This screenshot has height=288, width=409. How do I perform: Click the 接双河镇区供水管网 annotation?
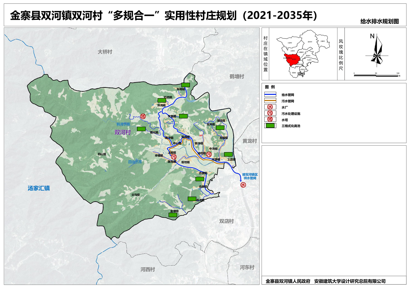[x=250, y=176]
